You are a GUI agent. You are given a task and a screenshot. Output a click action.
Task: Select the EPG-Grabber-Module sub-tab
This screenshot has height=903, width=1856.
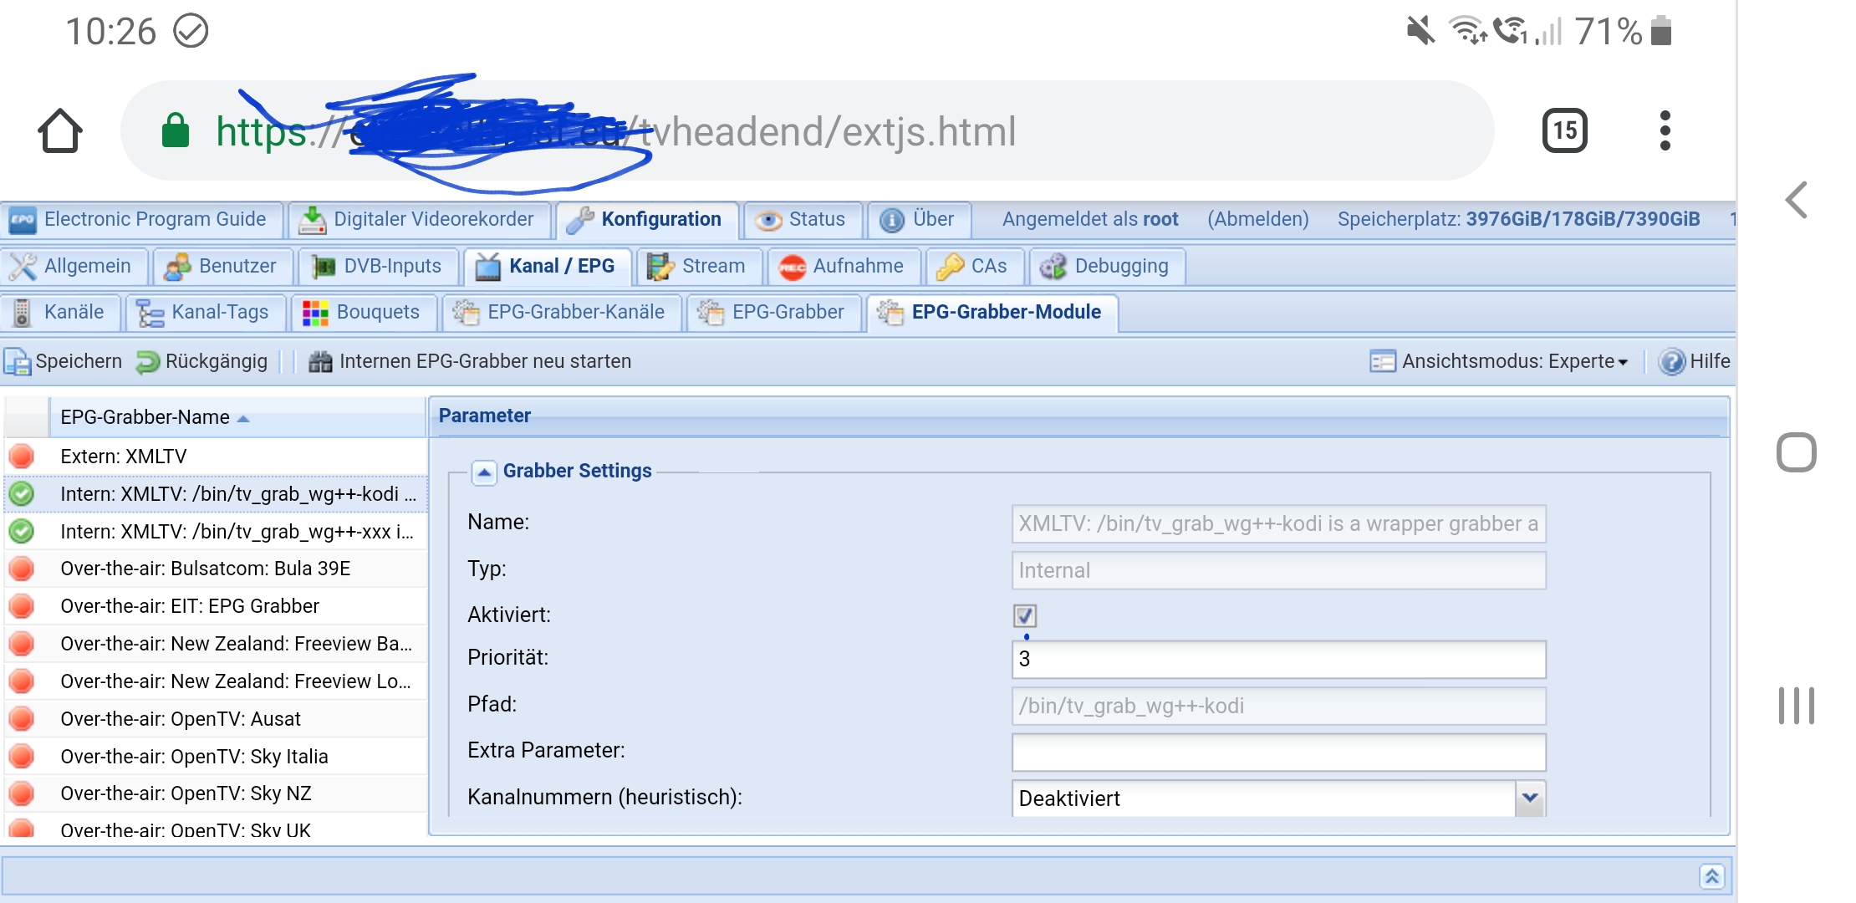[x=992, y=313]
